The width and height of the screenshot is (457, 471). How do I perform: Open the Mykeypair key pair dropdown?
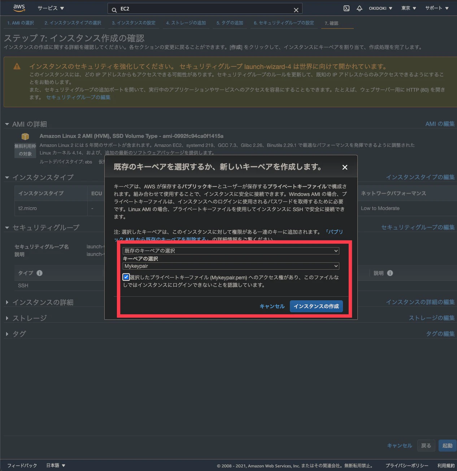pyautogui.click(x=231, y=266)
